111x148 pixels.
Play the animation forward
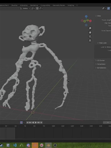pos(36,123)
